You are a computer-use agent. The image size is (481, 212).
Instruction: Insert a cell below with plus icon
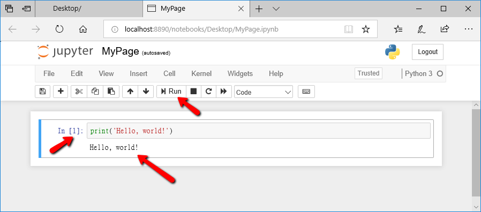pyautogui.click(x=61, y=92)
